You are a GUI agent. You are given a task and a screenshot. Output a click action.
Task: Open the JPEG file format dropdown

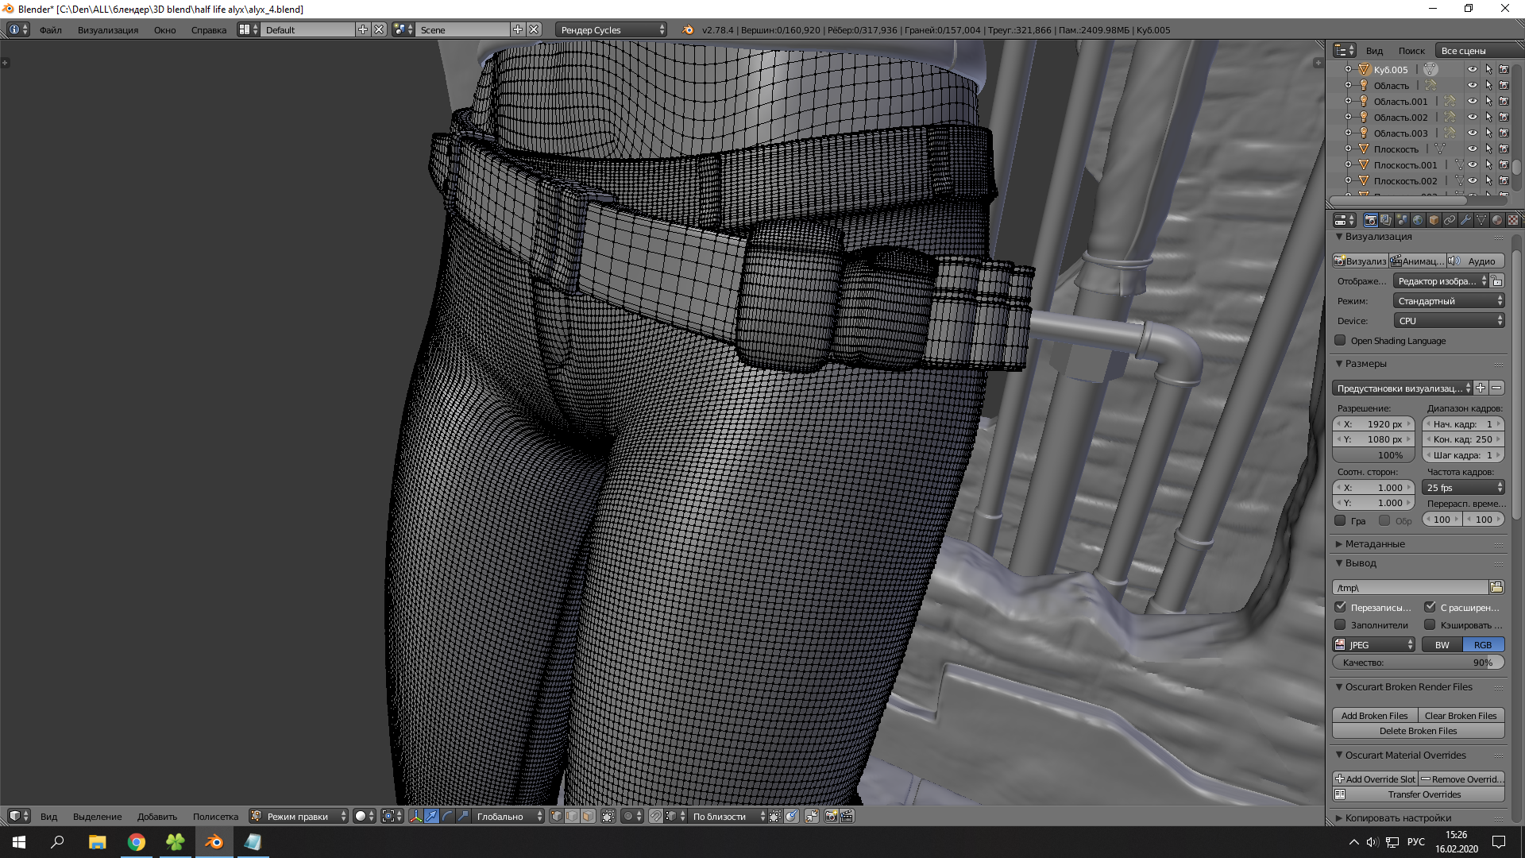coord(1374,645)
